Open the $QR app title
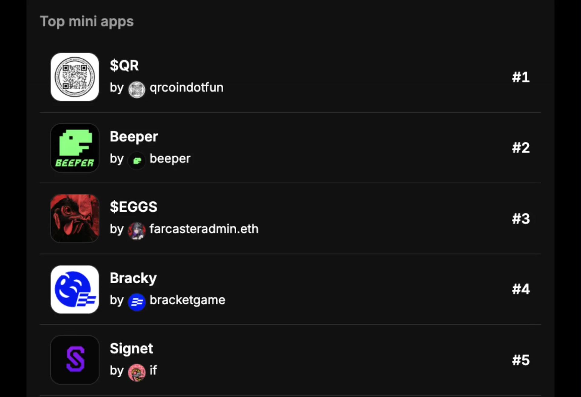The width and height of the screenshot is (581, 397). (124, 65)
